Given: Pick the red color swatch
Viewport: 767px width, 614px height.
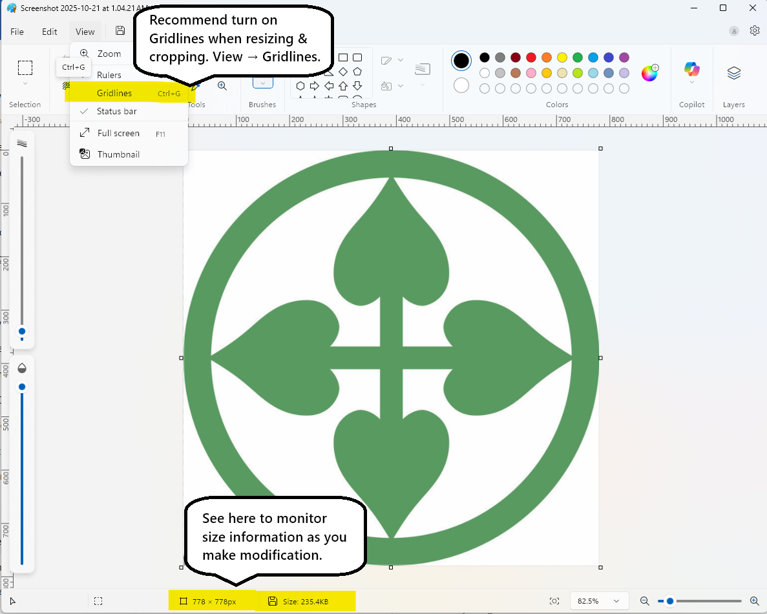Looking at the screenshot, I should pyautogui.click(x=531, y=57).
